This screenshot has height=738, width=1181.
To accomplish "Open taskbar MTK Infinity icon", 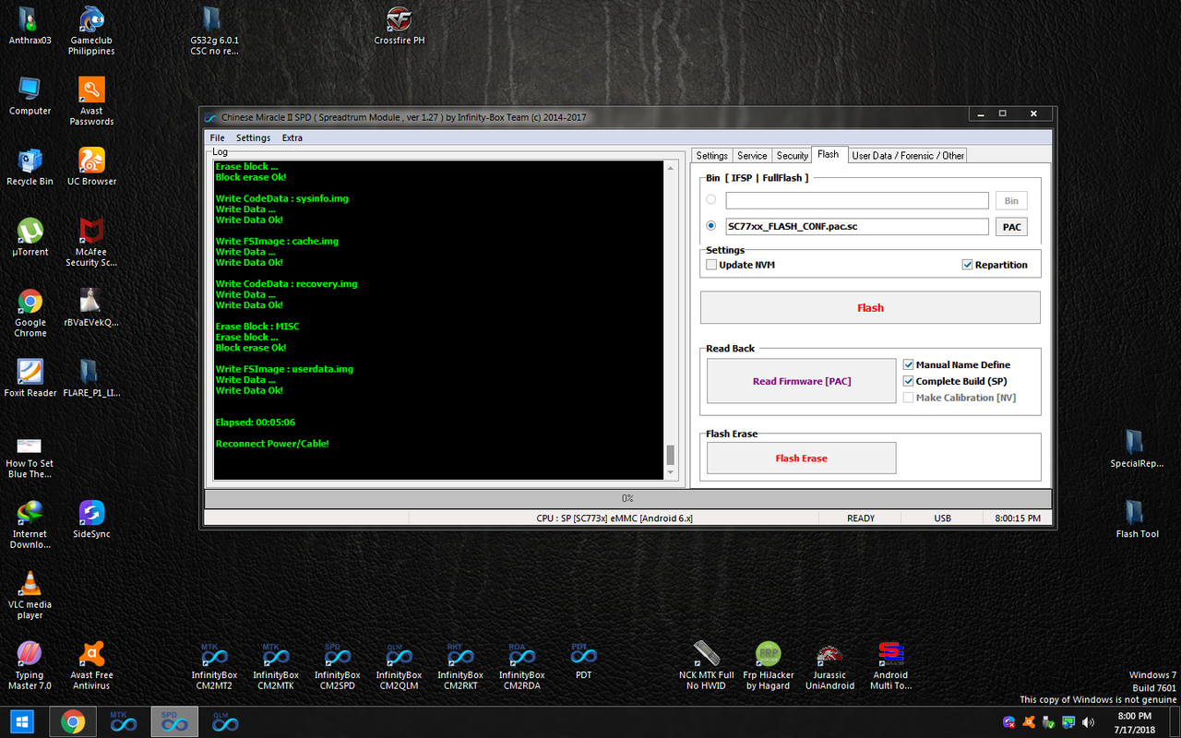I will 124,721.
